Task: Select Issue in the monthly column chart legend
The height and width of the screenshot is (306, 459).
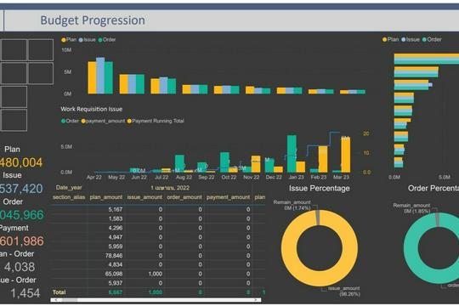Action: click(88, 40)
